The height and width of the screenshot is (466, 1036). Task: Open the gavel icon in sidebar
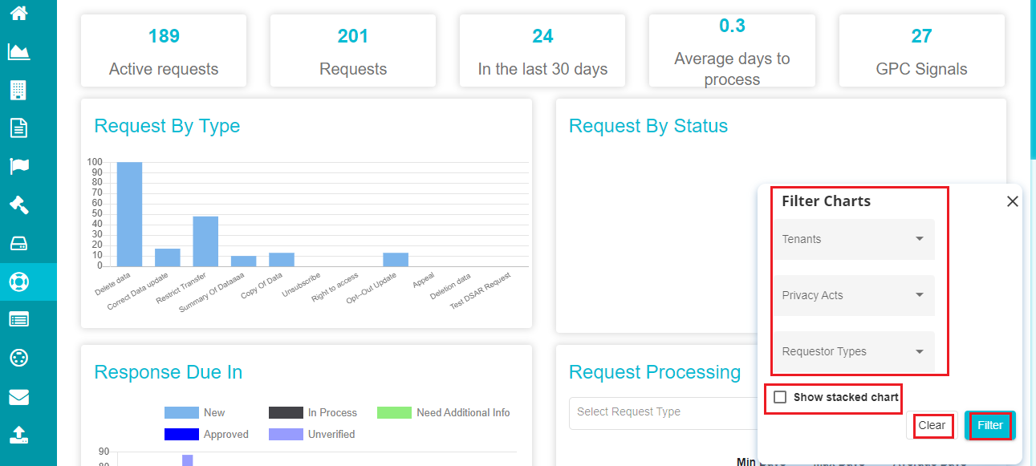(18, 205)
